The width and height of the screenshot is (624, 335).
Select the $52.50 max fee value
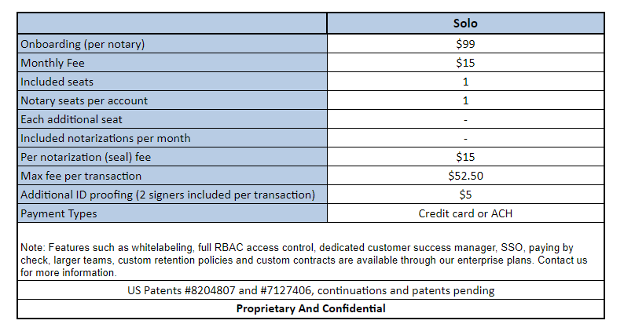[x=465, y=176]
